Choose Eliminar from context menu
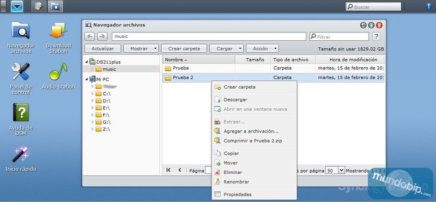This screenshot has height=202, width=436. pyautogui.click(x=254, y=172)
